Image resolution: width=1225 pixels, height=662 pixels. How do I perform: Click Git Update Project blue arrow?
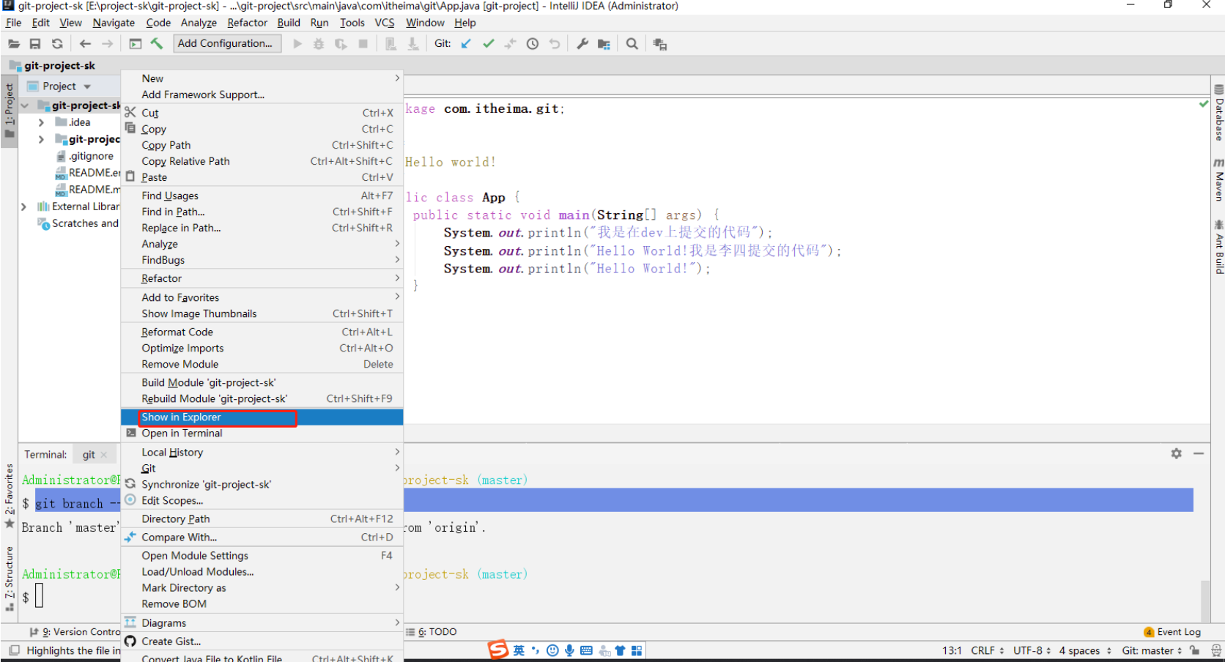pos(466,44)
